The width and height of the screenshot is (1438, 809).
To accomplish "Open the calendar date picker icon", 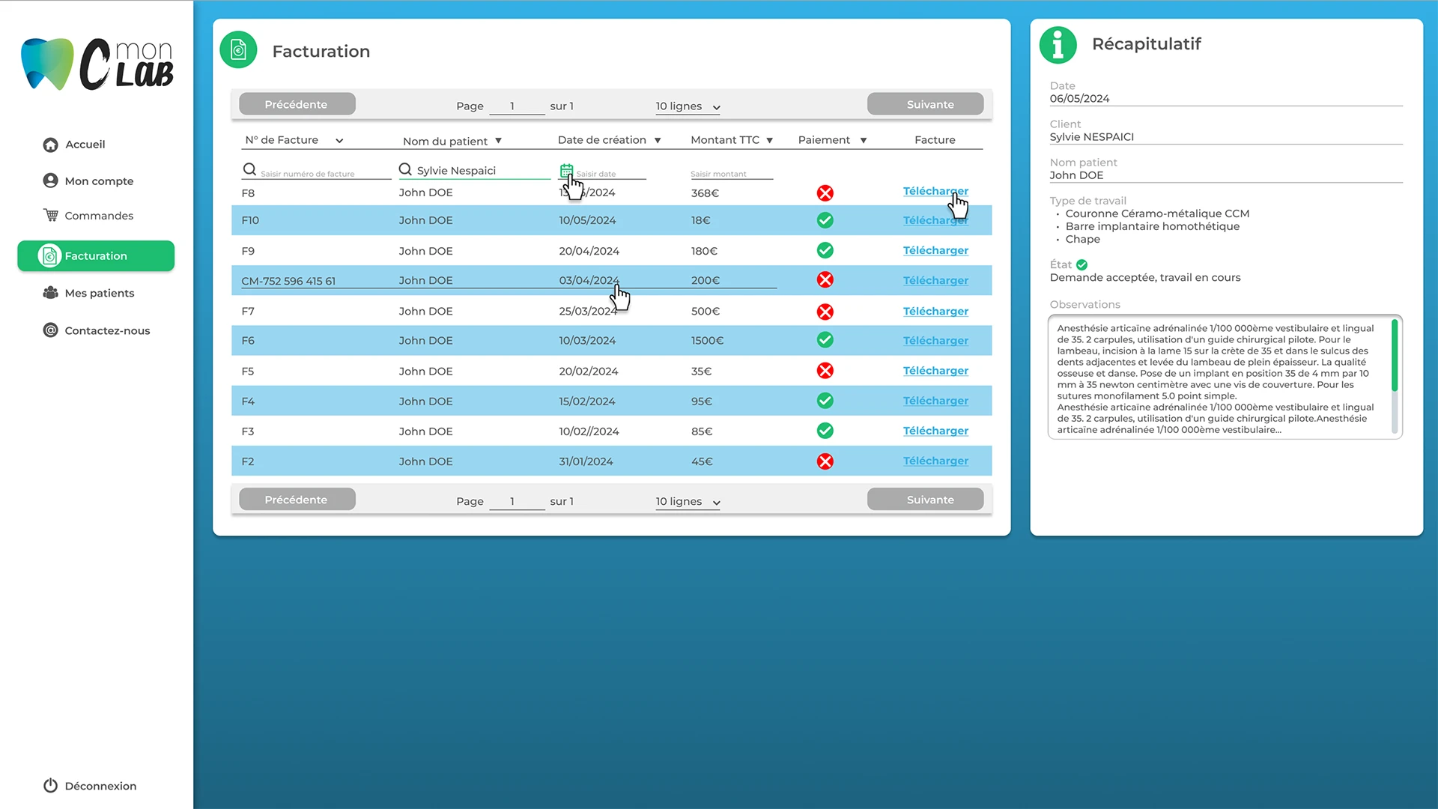I will 566,171.
